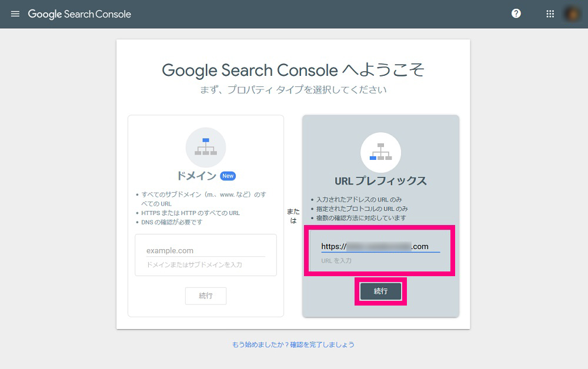Viewport: 588px width, 369px height.
Task: Click the HTTPS または HTTP のすべての URL bullet
Action: tap(191, 213)
